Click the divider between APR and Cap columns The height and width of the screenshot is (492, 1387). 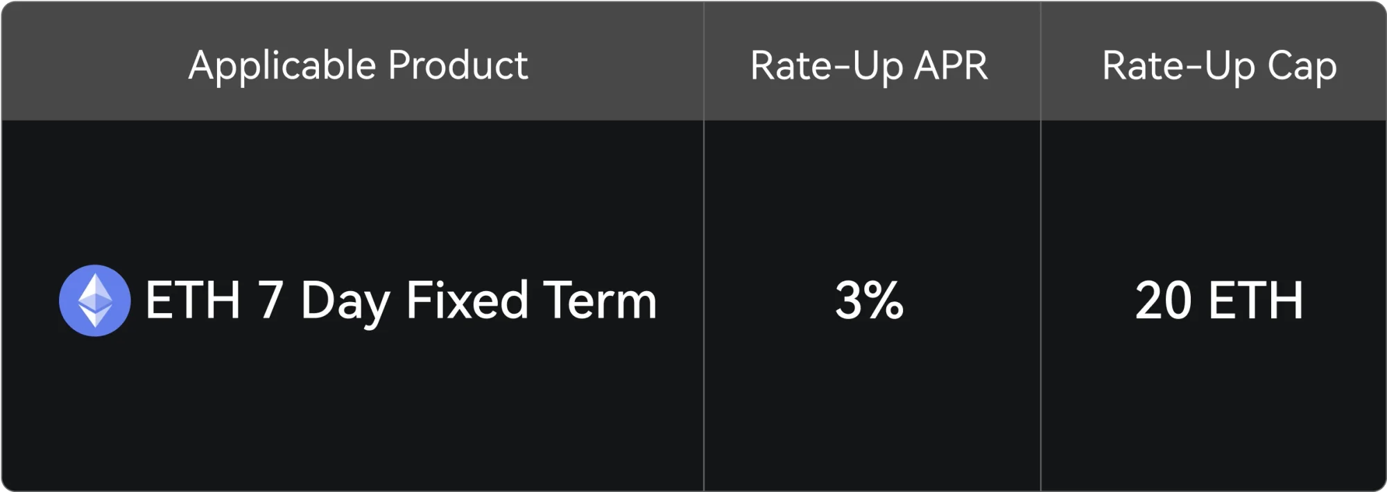point(1041,246)
